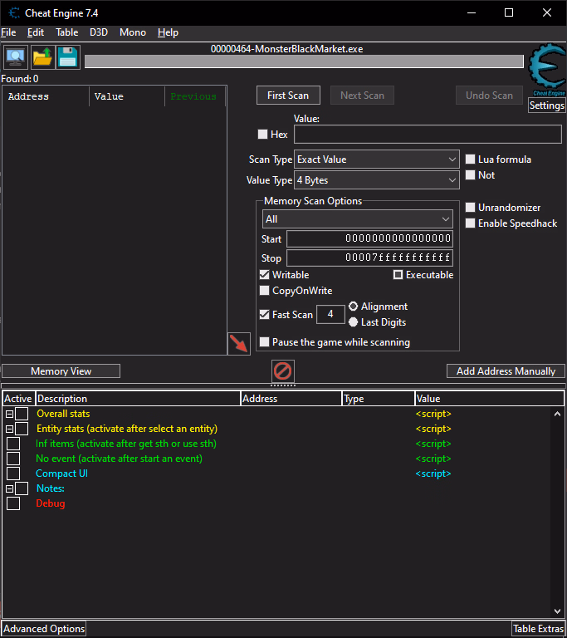Open the memory region All dropdown
Viewport: 567px width, 638px height.
tap(358, 219)
